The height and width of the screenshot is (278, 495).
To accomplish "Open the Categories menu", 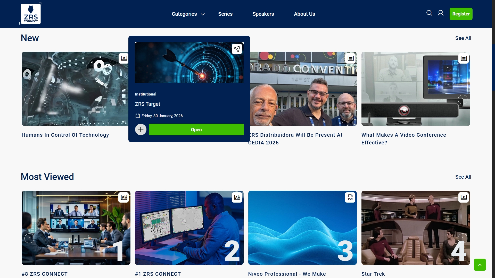I will coord(184,14).
